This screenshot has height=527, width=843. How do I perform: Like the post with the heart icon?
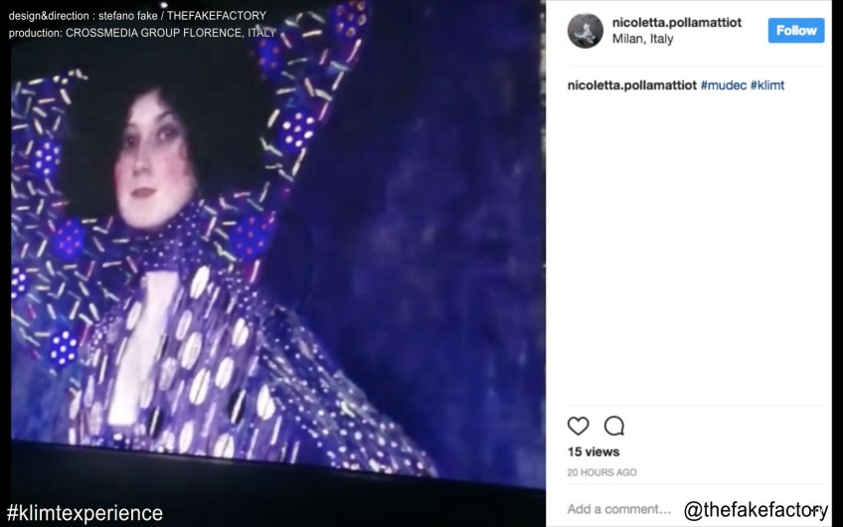tap(578, 426)
